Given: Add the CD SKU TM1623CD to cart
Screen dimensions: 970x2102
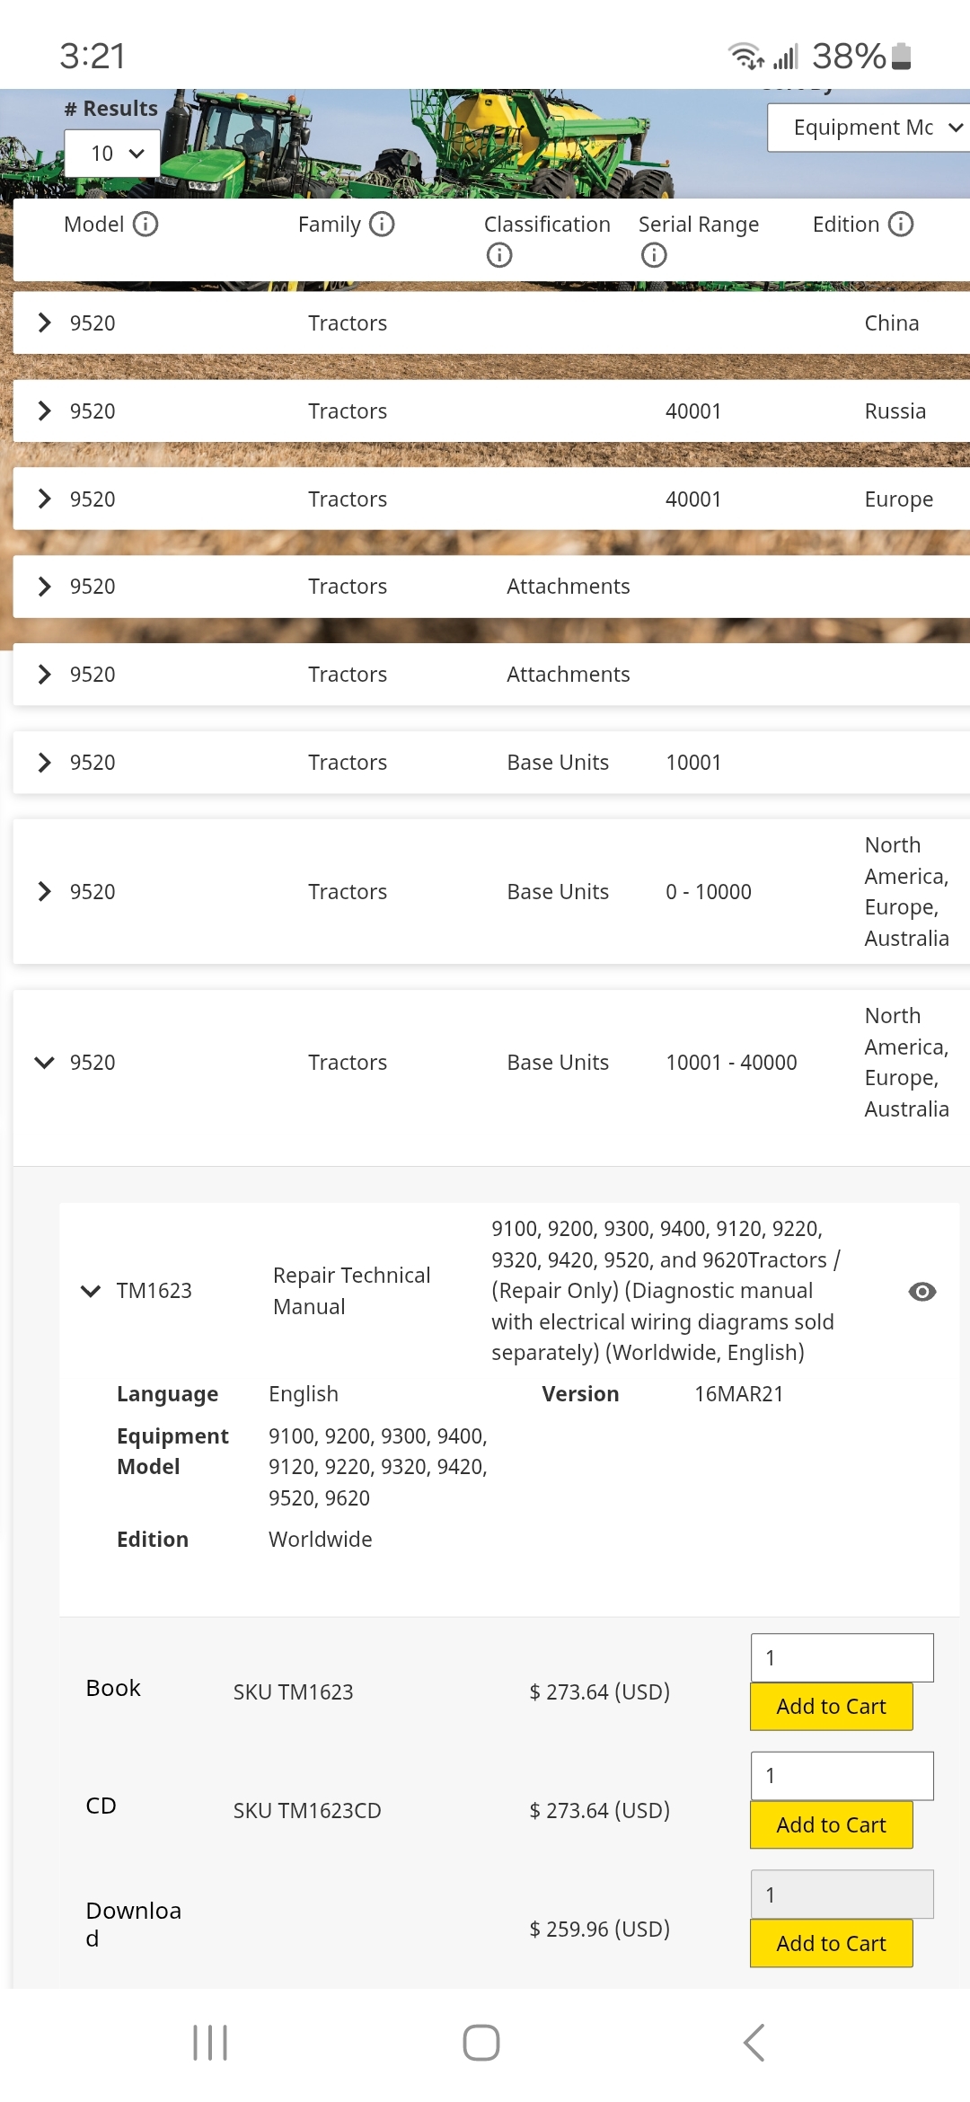Looking at the screenshot, I should coord(831,1824).
